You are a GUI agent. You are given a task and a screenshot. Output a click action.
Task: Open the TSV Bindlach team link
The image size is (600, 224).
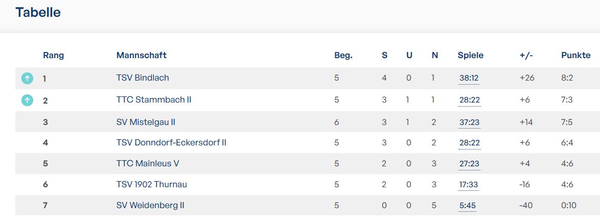click(x=143, y=78)
